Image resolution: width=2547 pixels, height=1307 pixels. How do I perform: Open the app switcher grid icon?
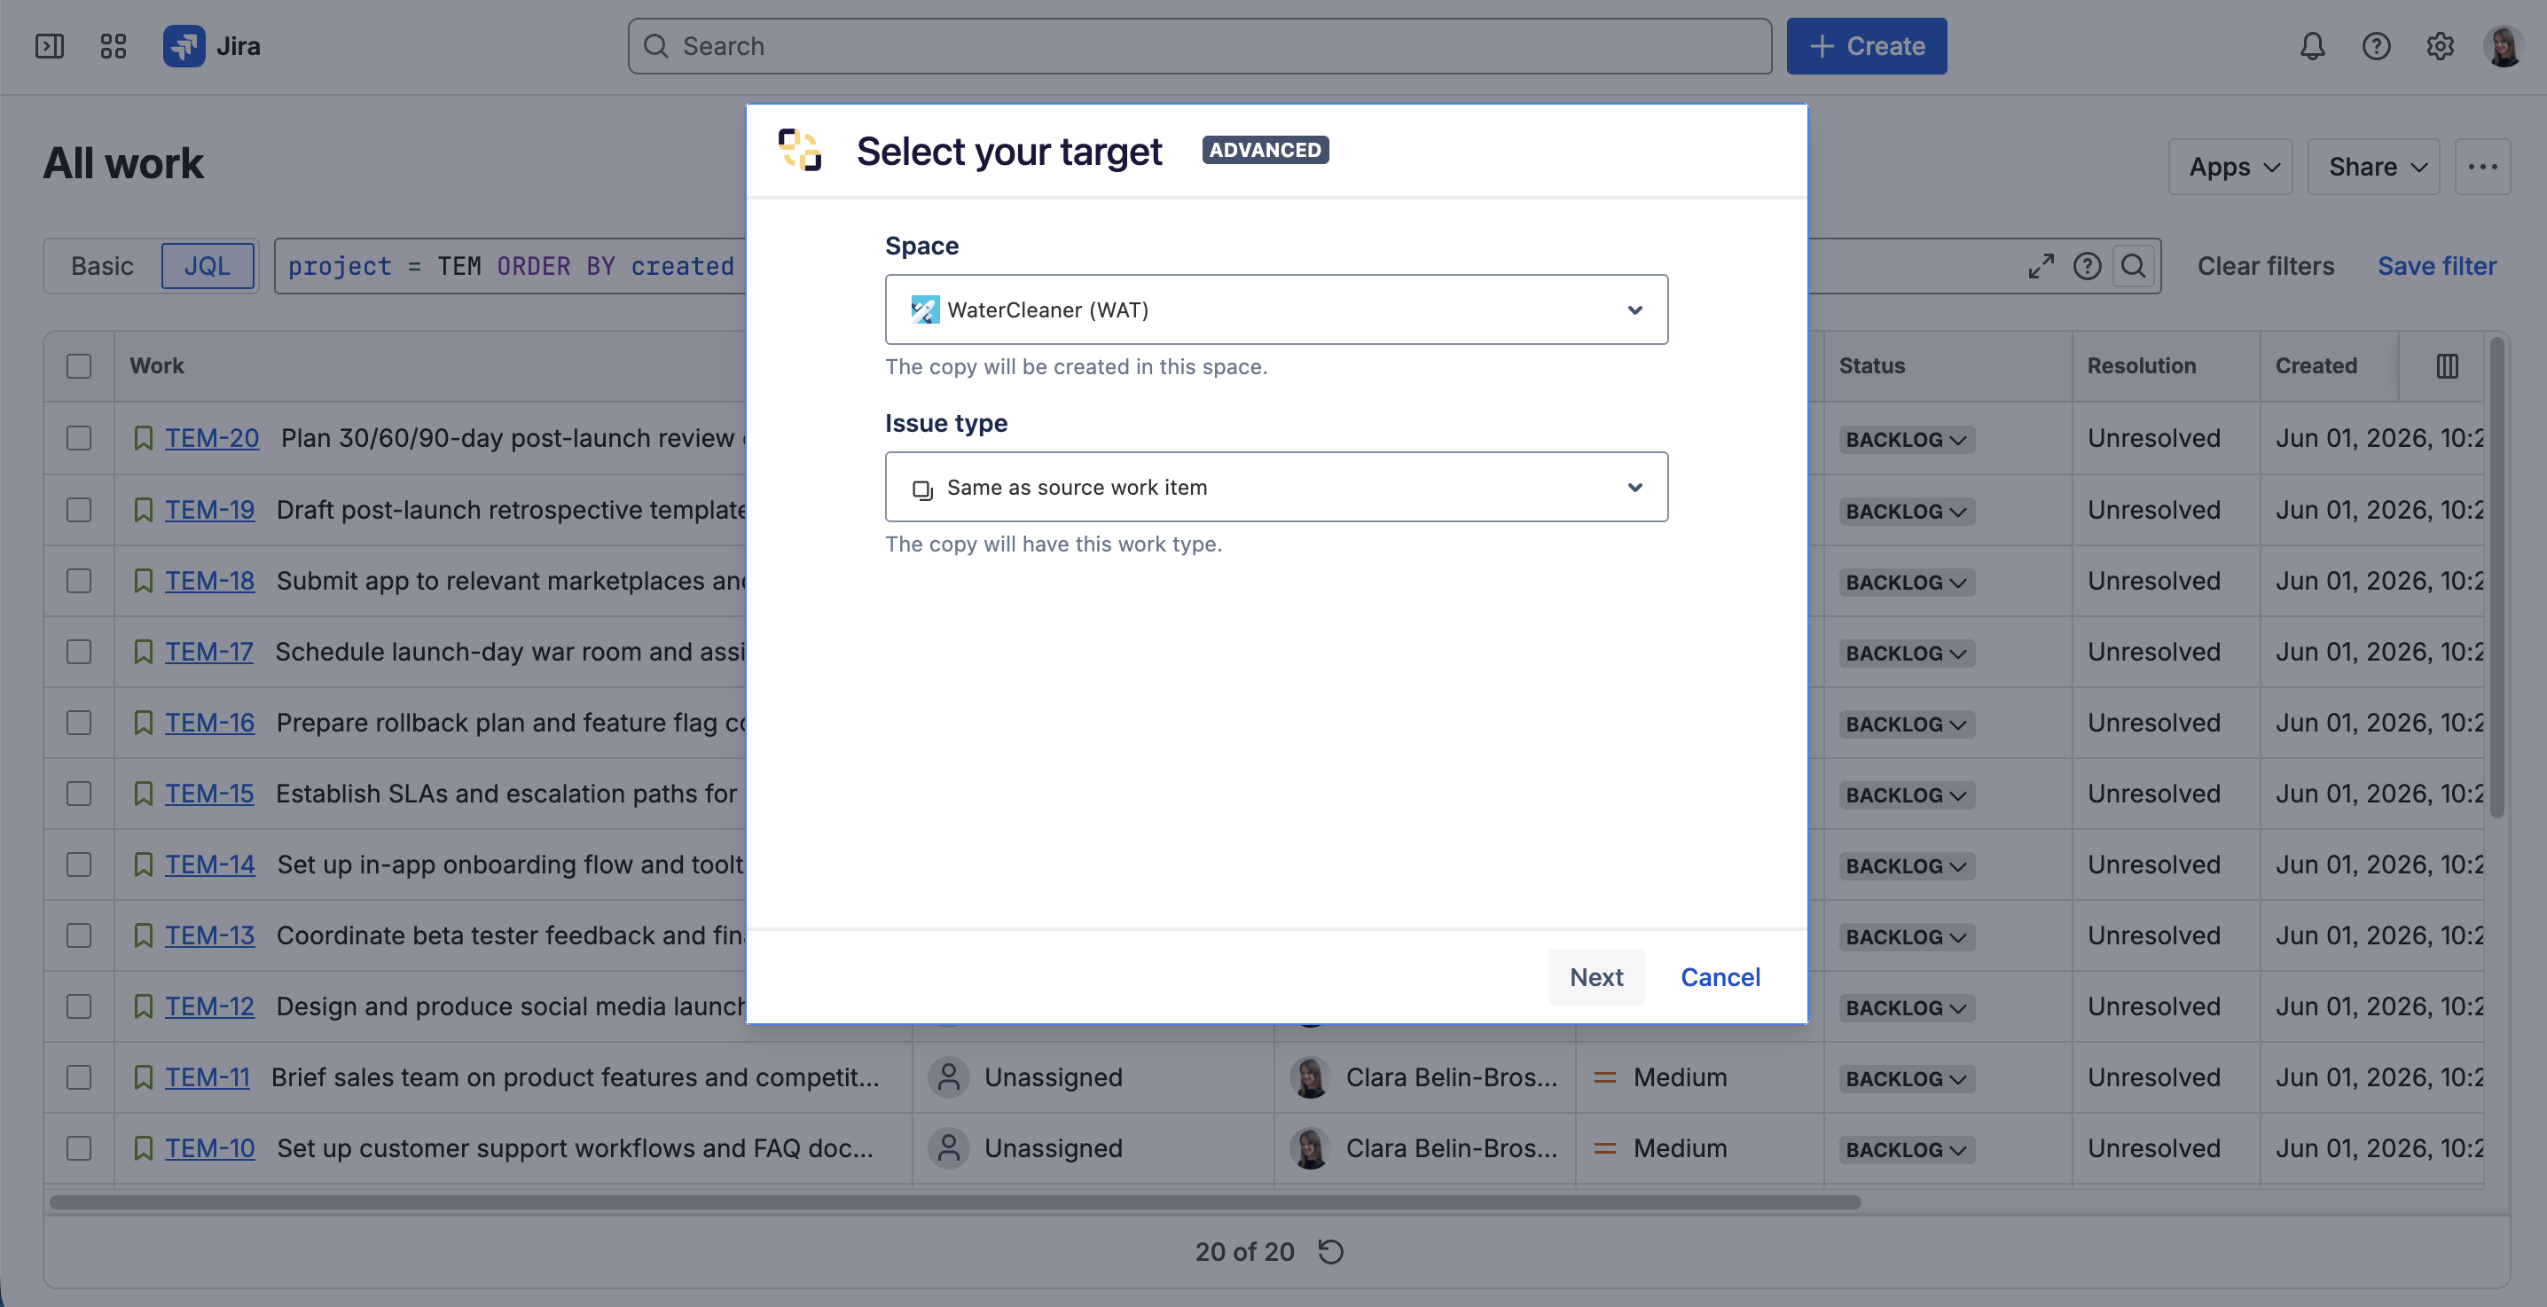[x=114, y=46]
